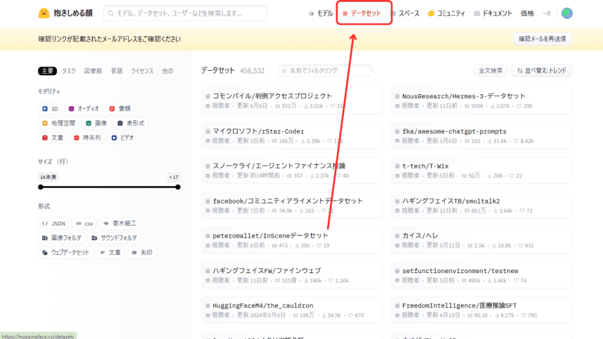Filter by 画像フォルダ format
The image size is (603, 339).
coord(61,238)
